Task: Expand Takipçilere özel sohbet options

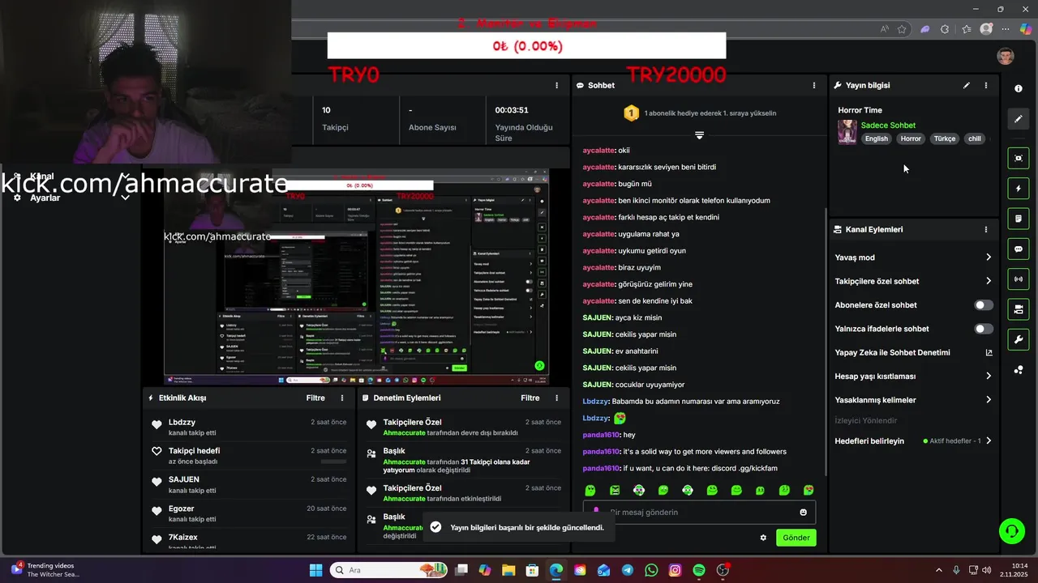Action: (989, 281)
